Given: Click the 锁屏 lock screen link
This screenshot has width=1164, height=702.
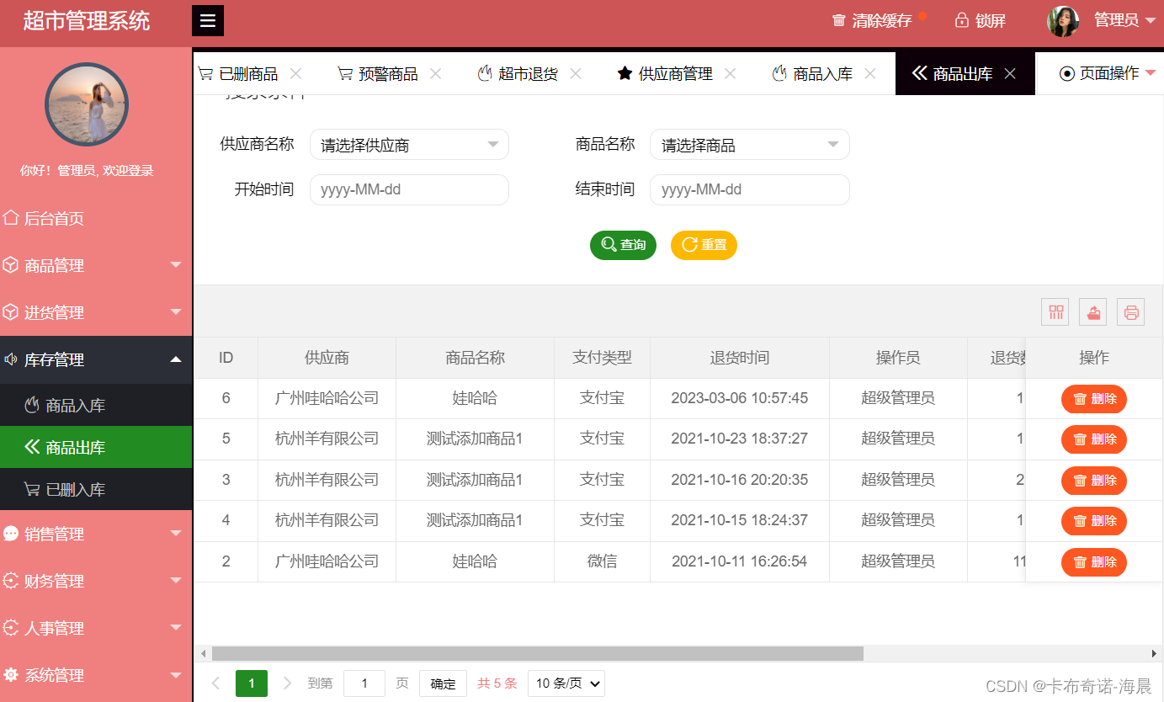Looking at the screenshot, I should click(x=991, y=21).
